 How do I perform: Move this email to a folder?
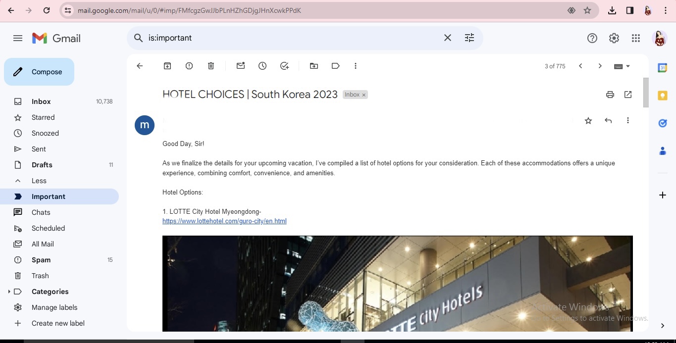[314, 66]
